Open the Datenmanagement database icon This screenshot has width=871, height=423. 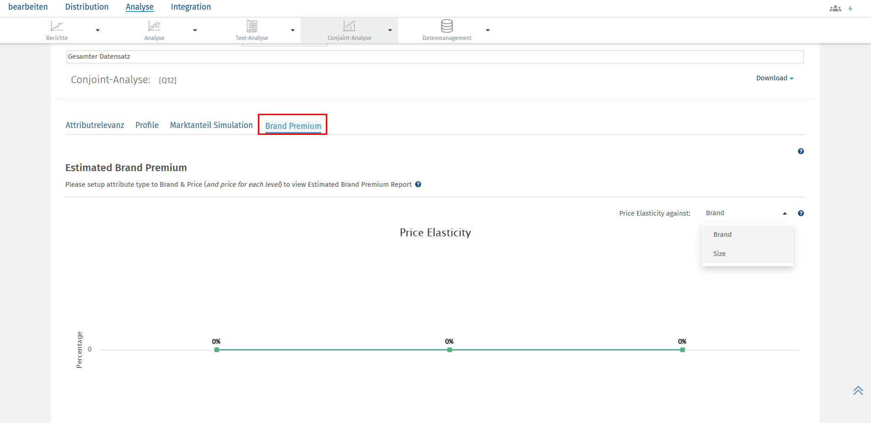447,26
